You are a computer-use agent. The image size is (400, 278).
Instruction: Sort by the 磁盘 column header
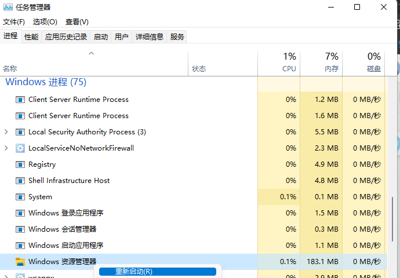click(x=363, y=63)
